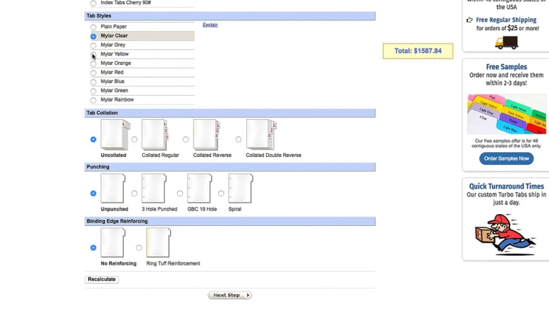Click the Spiral punching page illustration
The image size is (549, 309).
[x=240, y=188]
